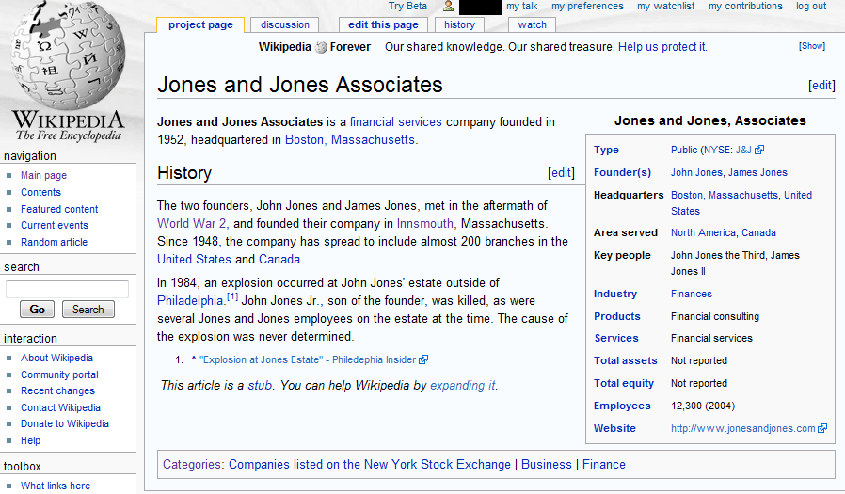
Task: Edit the History section
Action: pos(561,173)
